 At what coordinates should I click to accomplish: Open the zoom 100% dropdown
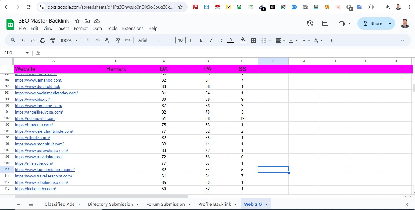69,40
